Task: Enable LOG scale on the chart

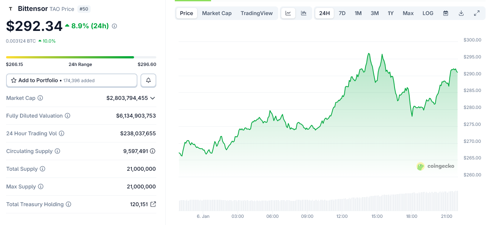Action: (x=427, y=13)
